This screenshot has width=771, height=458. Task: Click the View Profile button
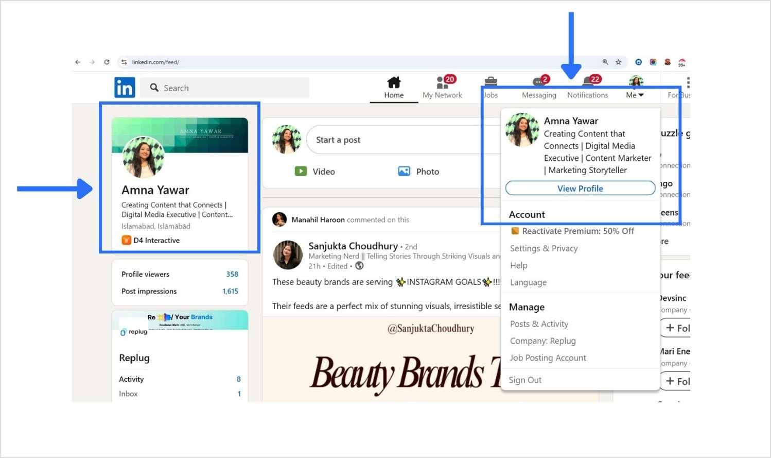point(580,189)
